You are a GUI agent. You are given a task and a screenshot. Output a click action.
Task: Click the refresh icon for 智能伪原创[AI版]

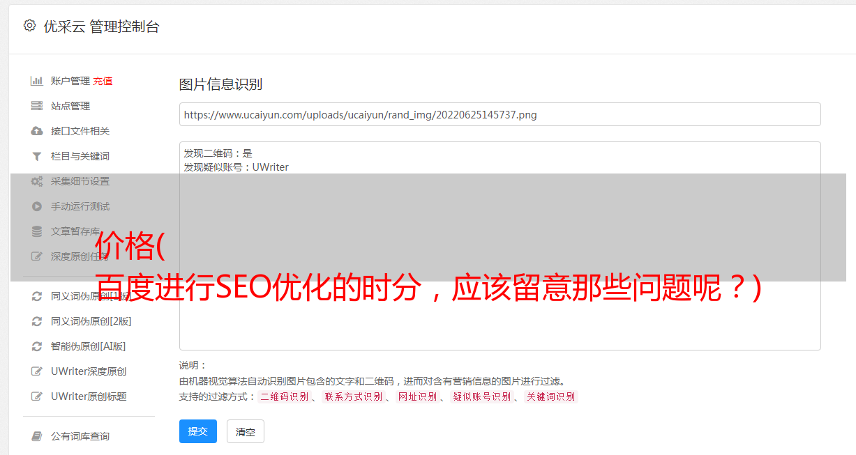pos(37,346)
